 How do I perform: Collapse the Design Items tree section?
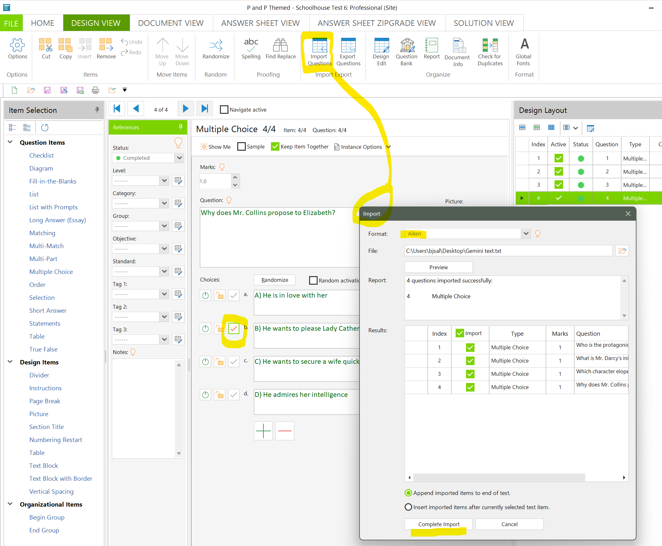(10, 362)
